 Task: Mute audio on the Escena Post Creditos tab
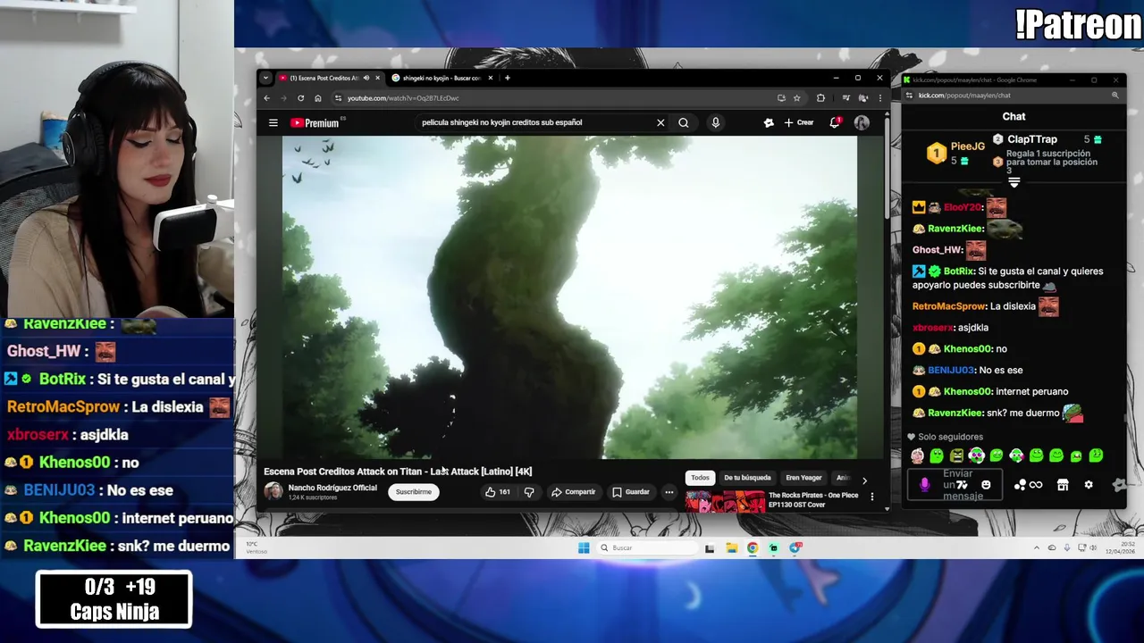point(366,78)
